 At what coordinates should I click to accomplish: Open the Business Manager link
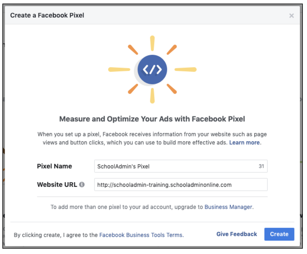[228, 207]
